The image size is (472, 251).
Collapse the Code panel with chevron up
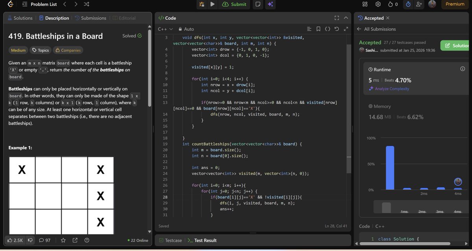346,18
